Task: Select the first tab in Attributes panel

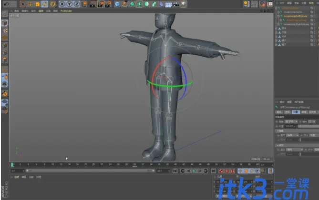Action: pyautogui.click(x=279, y=112)
